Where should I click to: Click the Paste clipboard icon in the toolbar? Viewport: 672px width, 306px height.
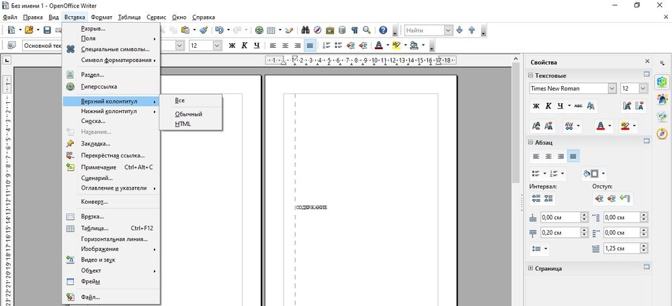point(185,30)
